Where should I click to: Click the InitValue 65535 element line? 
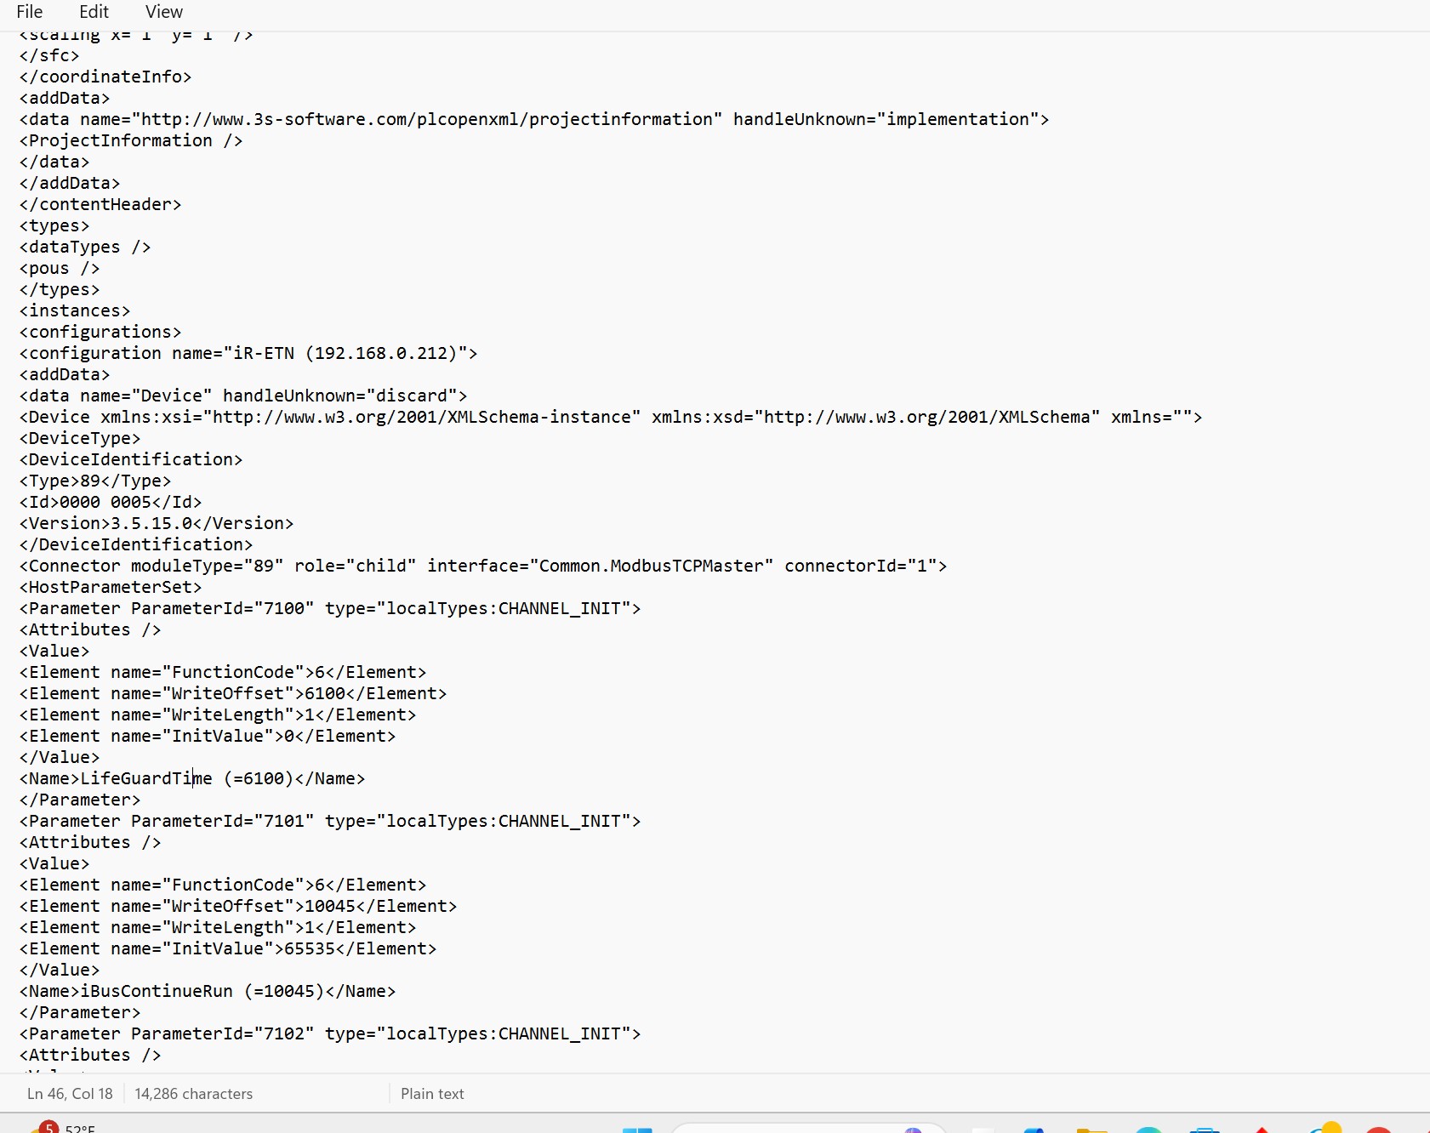click(x=228, y=948)
